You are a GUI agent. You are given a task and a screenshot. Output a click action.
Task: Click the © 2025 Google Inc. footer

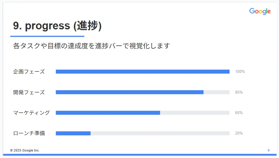pyautogui.click(x=25, y=150)
